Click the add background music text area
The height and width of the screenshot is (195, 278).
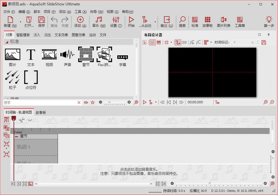click(139, 169)
